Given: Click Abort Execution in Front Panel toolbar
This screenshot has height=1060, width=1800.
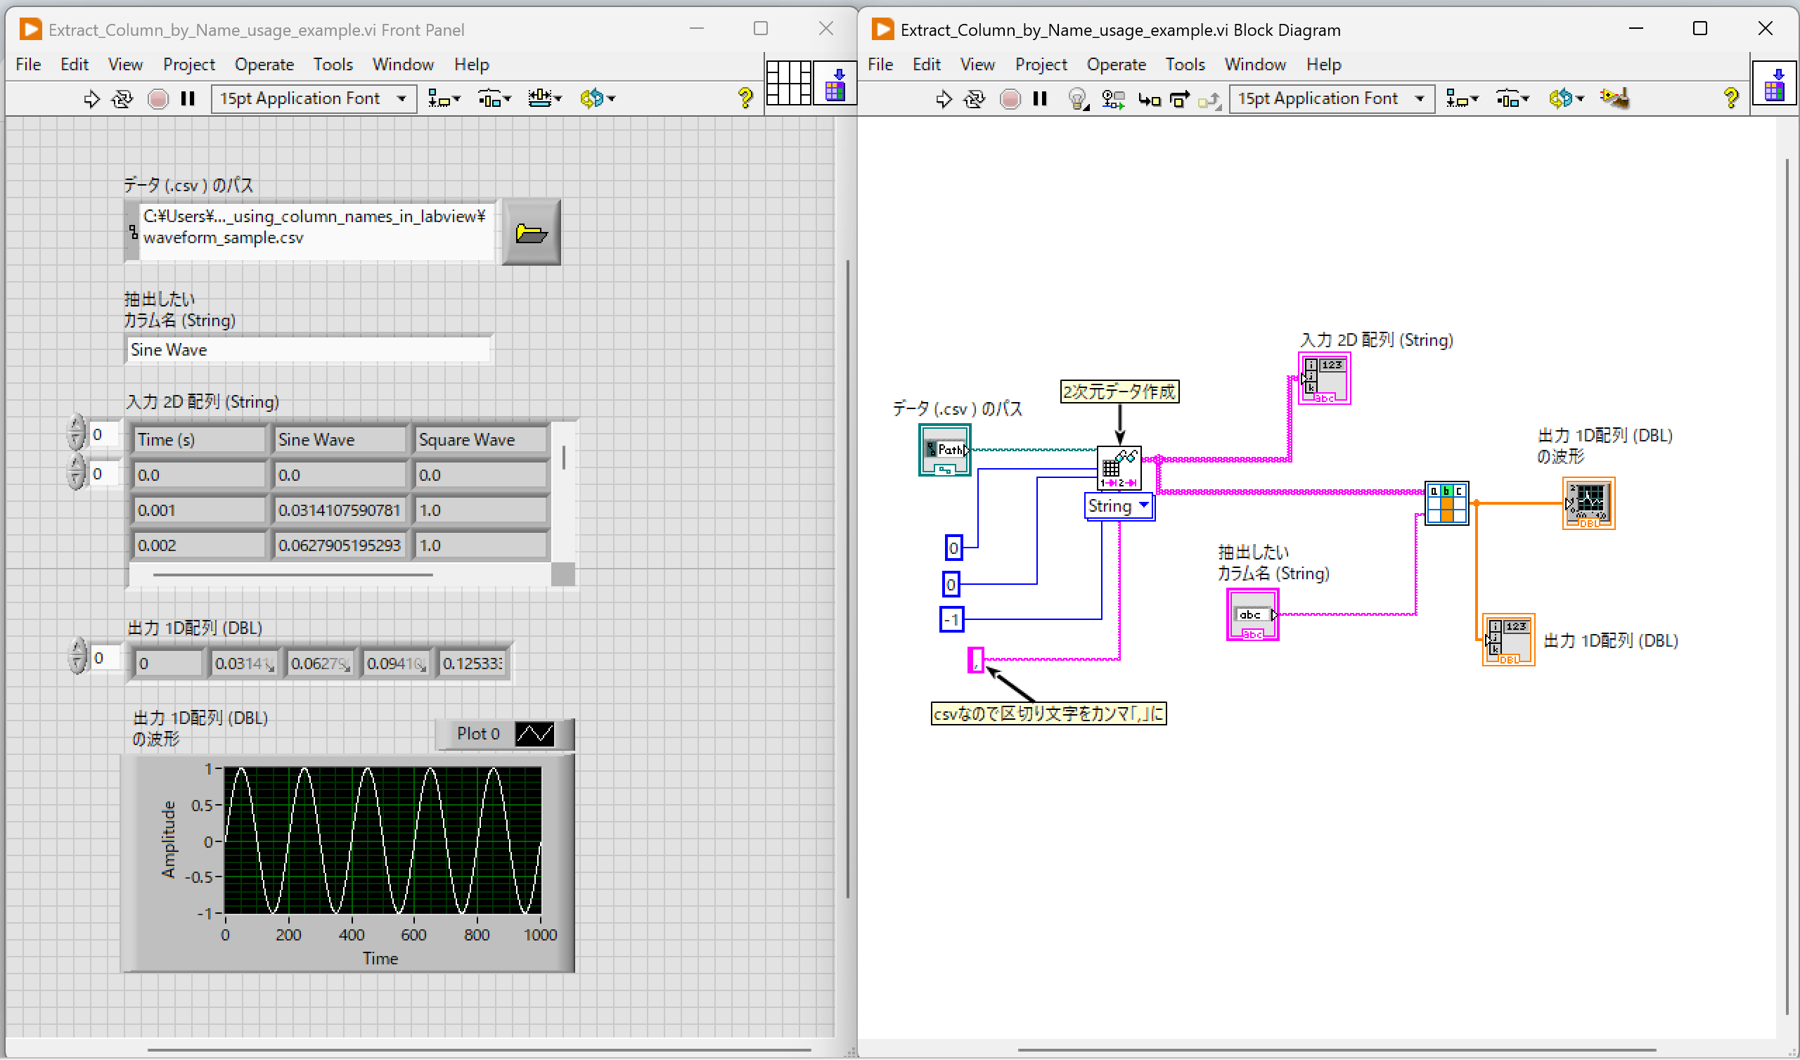Looking at the screenshot, I should (x=158, y=98).
